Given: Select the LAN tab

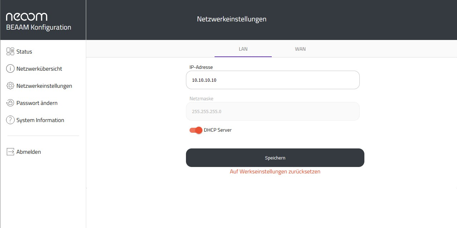Looking at the screenshot, I should 243,49.
